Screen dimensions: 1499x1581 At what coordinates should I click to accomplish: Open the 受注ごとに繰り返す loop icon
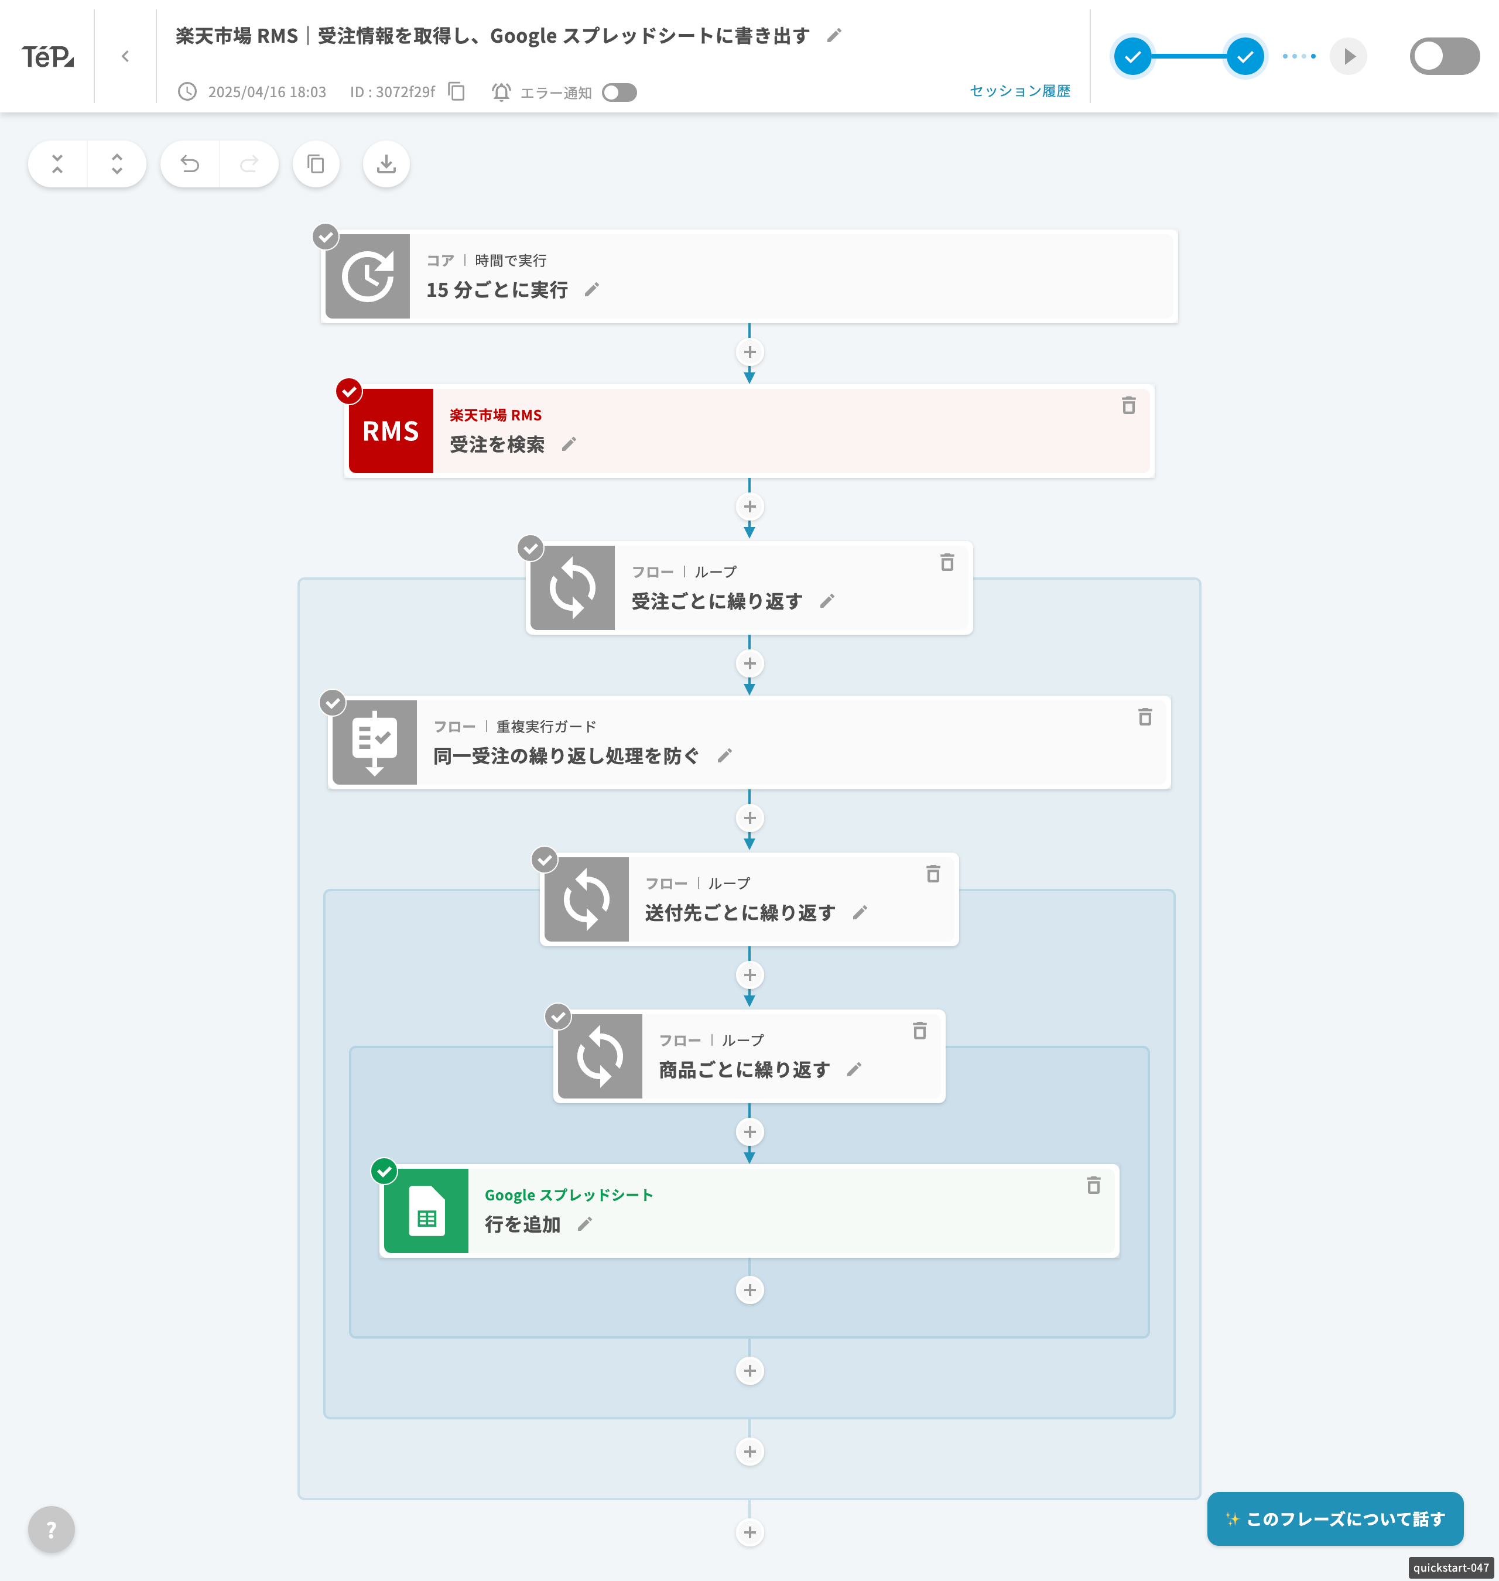[573, 588]
